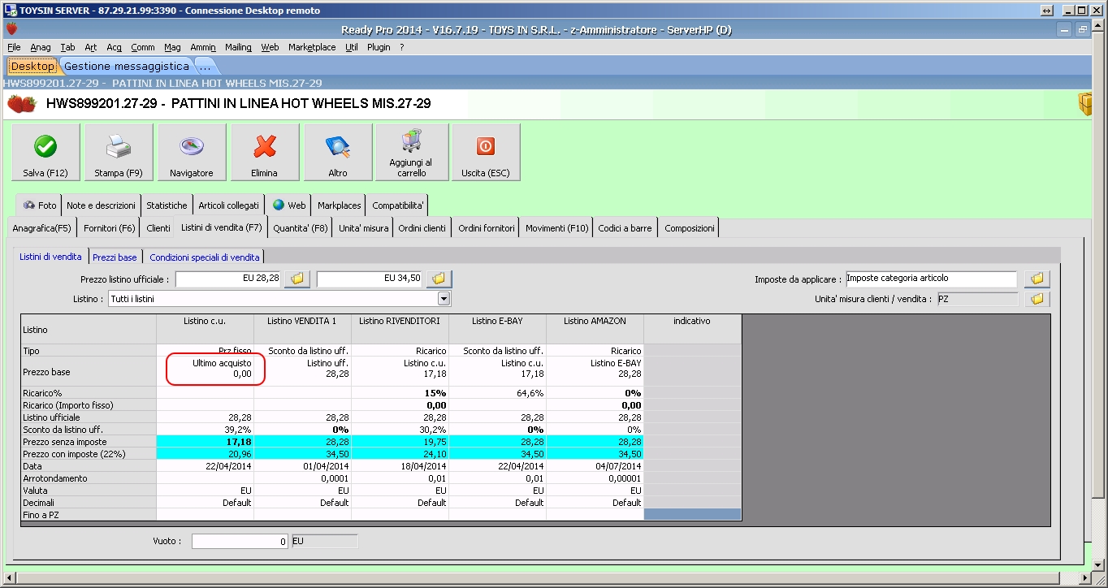Click the 15% Ricarico cell

pos(400,393)
